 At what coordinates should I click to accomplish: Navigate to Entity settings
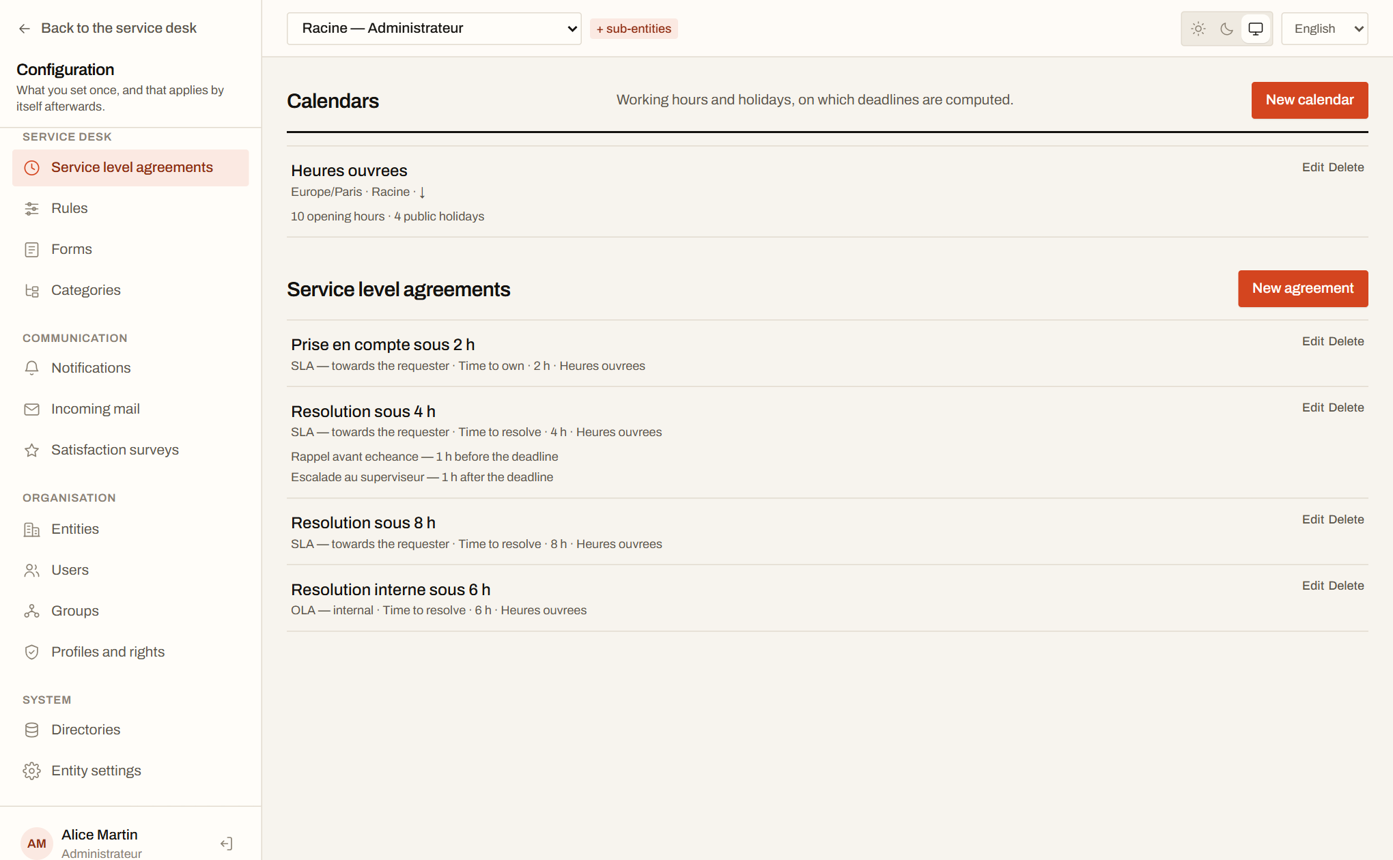pyautogui.click(x=130, y=771)
